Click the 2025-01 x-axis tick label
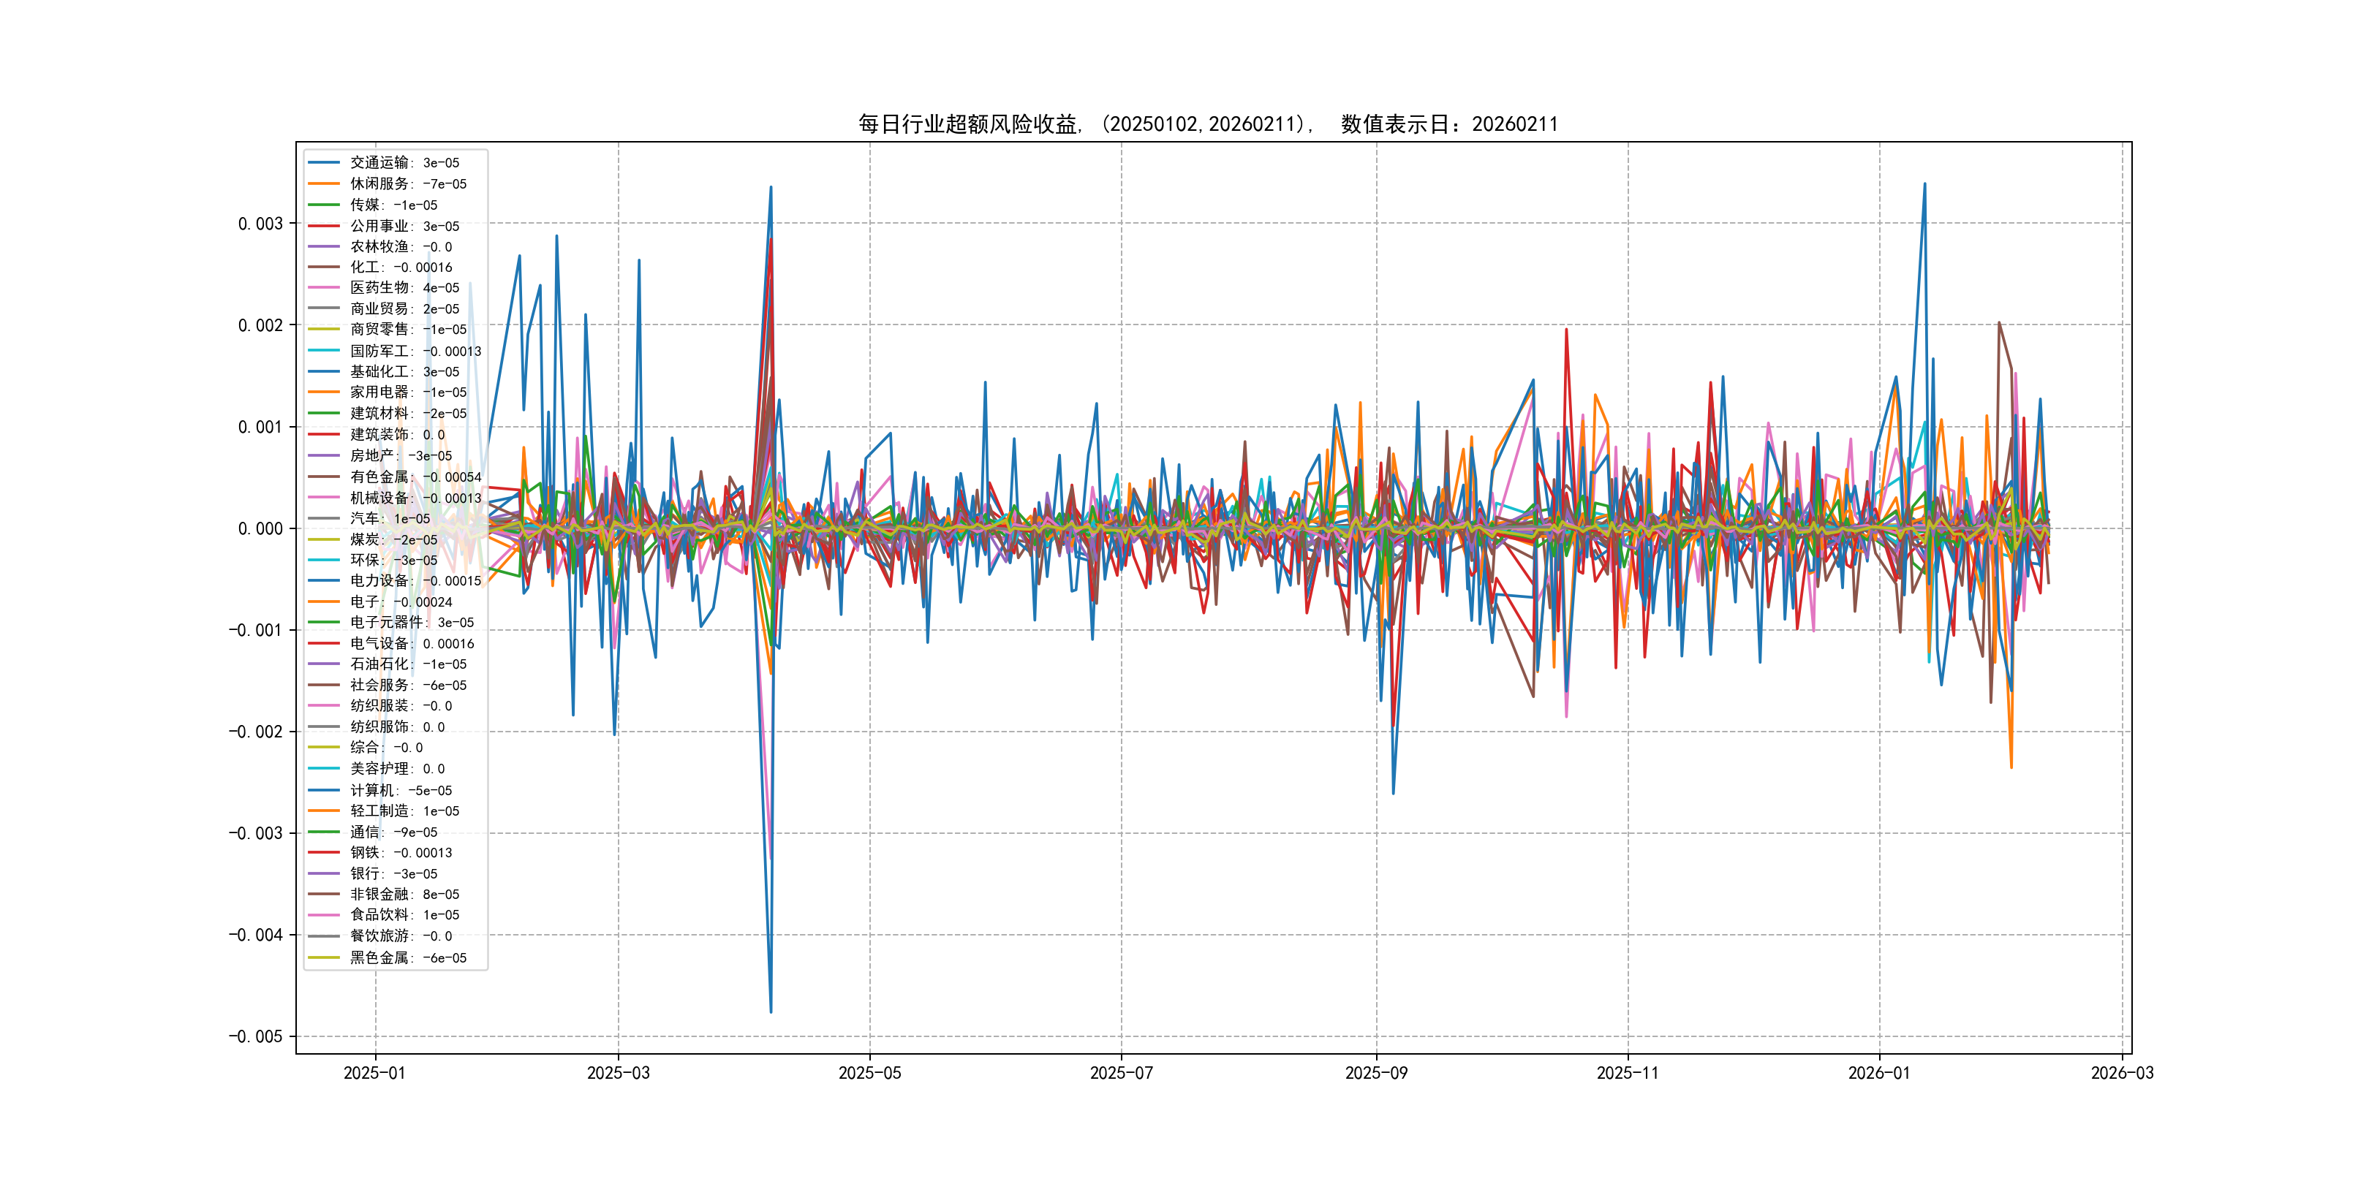Image resolution: width=2369 pixels, height=1184 pixels. 374,1074
